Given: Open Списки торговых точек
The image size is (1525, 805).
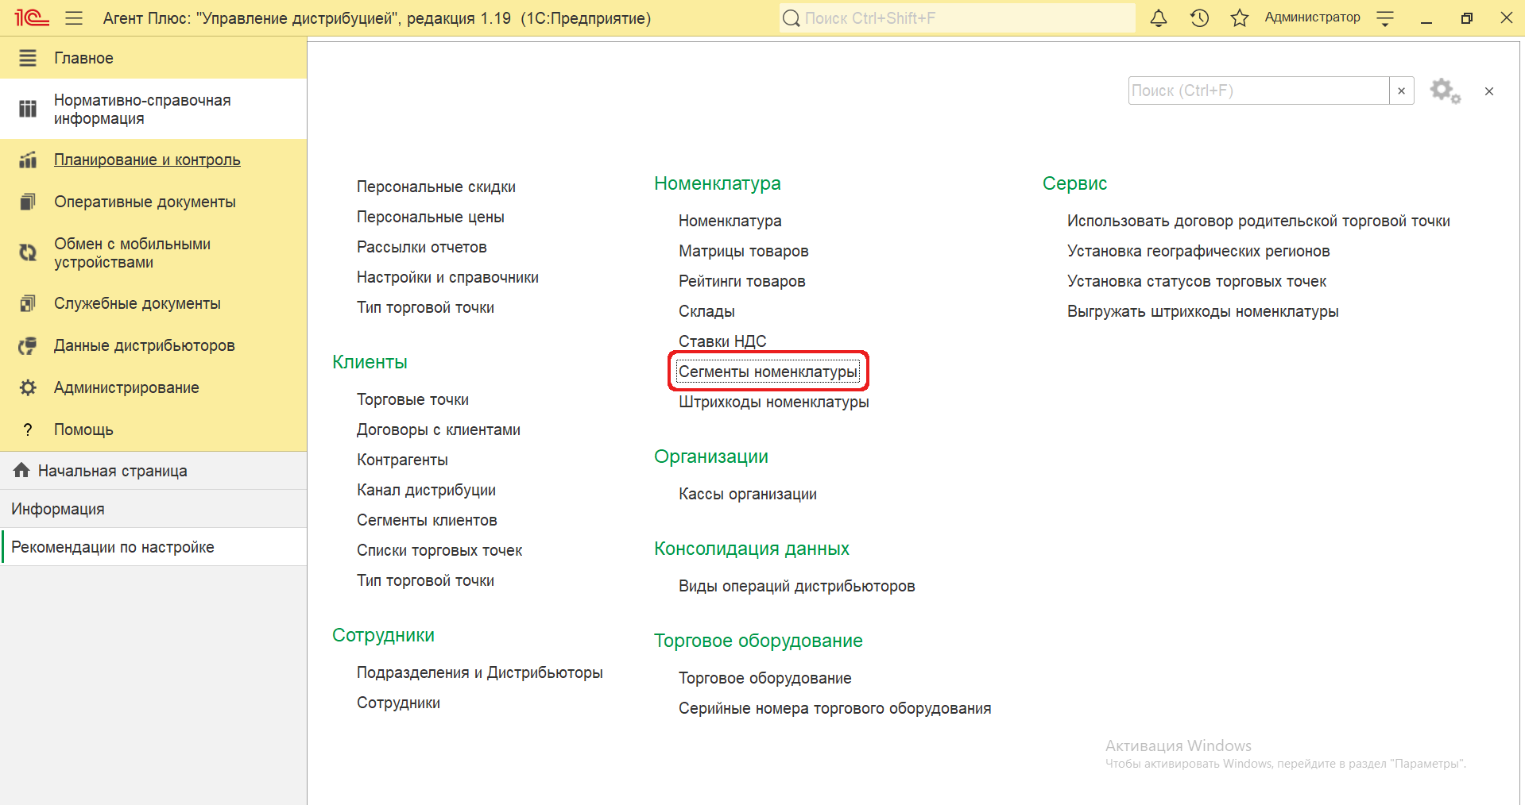Looking at the screenshot, I should point(439,550).
